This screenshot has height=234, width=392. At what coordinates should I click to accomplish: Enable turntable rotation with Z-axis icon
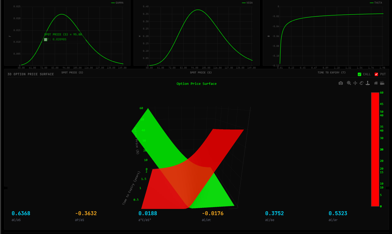368,83
